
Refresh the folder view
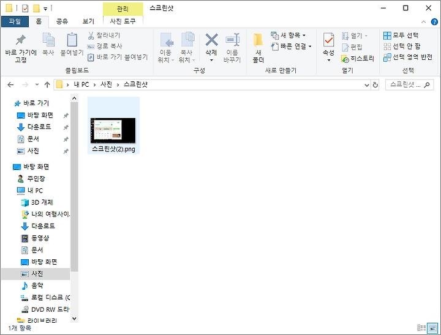pos(375,85)
